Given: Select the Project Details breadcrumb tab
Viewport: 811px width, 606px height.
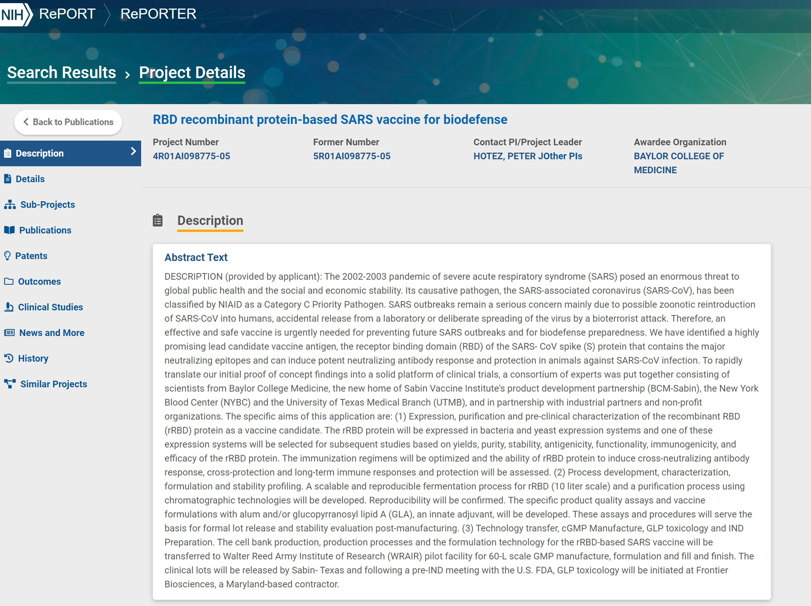Looking at the screenshot, I should [192, 73].
